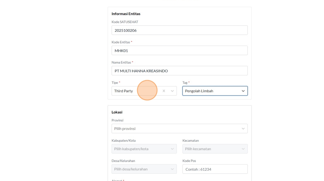Image resolution: width=324 pixels, height=181 pixels.
Task: Focus the Kode SATUSEHAT input field
Action: coord(179,30)
